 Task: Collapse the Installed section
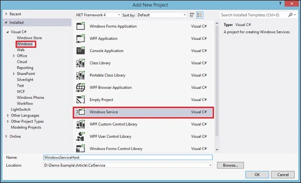(x=6, y=23)
